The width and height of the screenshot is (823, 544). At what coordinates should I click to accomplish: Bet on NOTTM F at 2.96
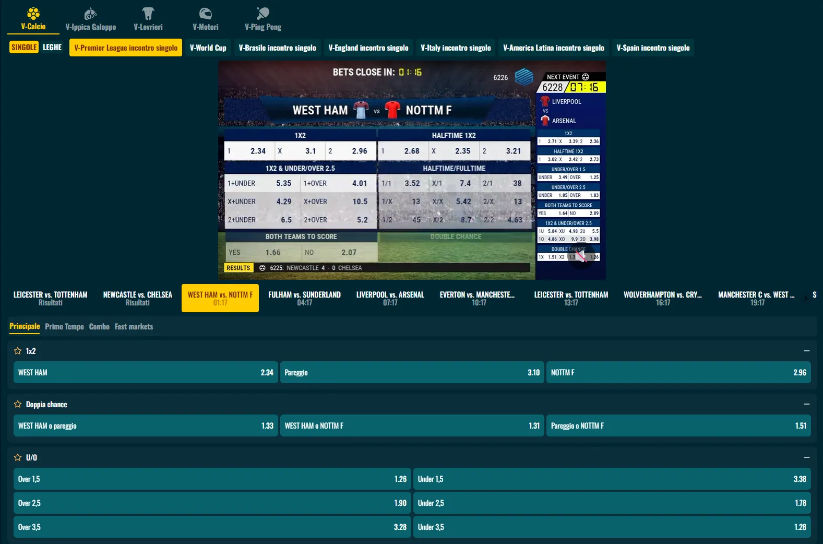(x=678, y=372)
